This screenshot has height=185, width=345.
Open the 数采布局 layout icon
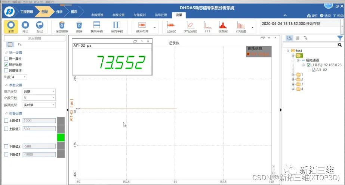click(x=142, y=27)
